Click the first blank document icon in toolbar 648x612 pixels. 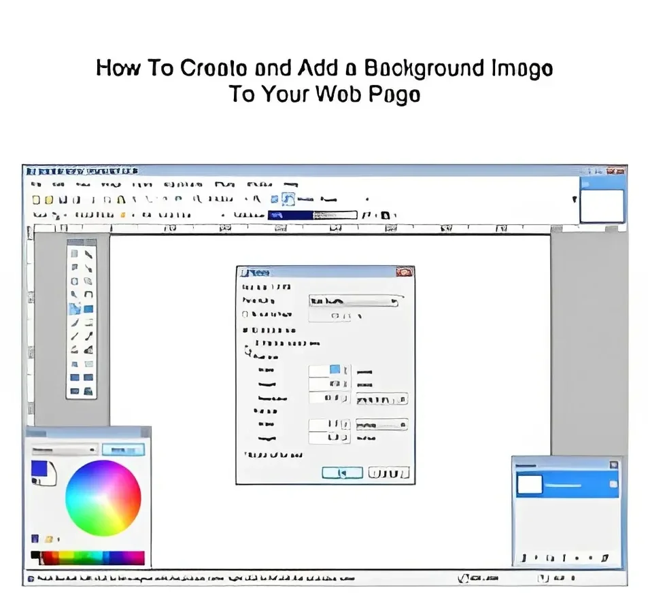coord(36,200)
